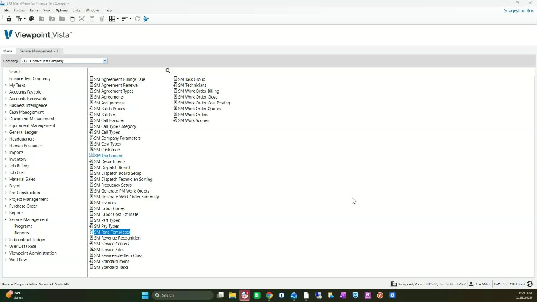The image size is (537, 302).
Task: Switch to the Service Management - 1 tab
Action: tap(39, 51)
